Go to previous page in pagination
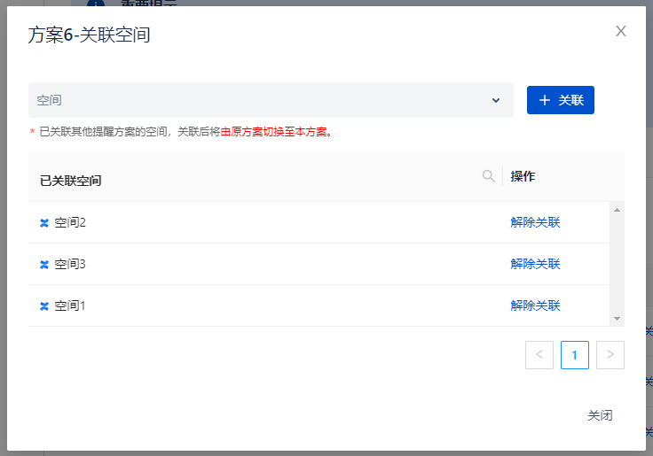Image resolution: width=653 pixels, height=456 pixels. tap(539, 355)
